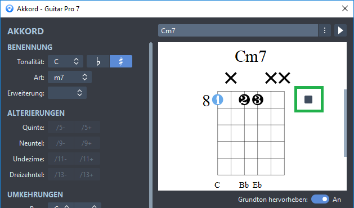Toggle the /5- Quinte alteration
This screenshot has width=354, height=208.
point(61,128)
